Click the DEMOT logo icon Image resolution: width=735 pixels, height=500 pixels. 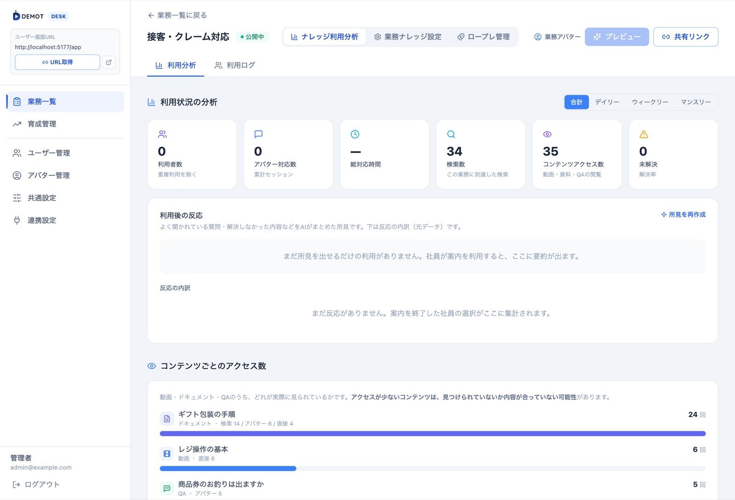(17, 16)
